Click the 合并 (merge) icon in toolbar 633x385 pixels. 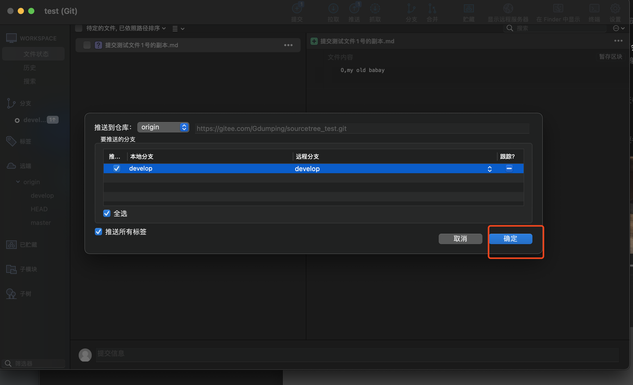point(431,12)
